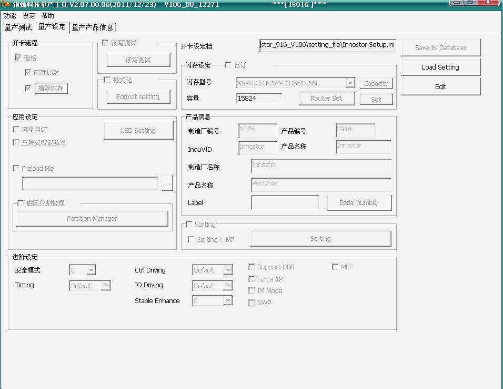
Task: Switch to the 量产测试 tab
Action: click(x=18, y=27)
